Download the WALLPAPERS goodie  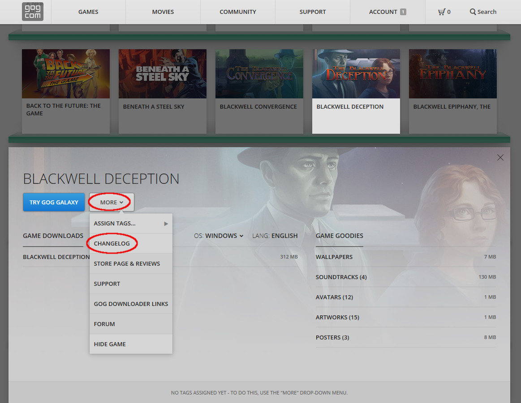406,257
